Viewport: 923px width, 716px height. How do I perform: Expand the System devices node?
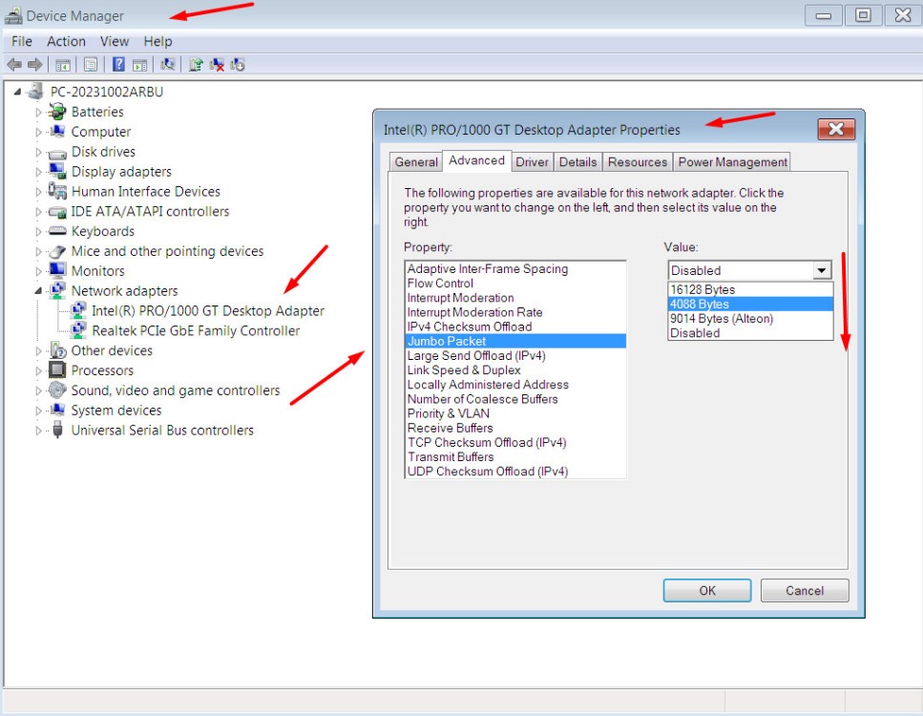tap(38, 411)
